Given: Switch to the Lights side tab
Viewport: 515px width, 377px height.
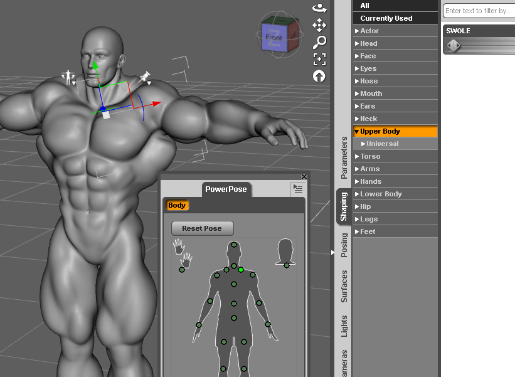Looking at the screenshot, I should [344, 326].
